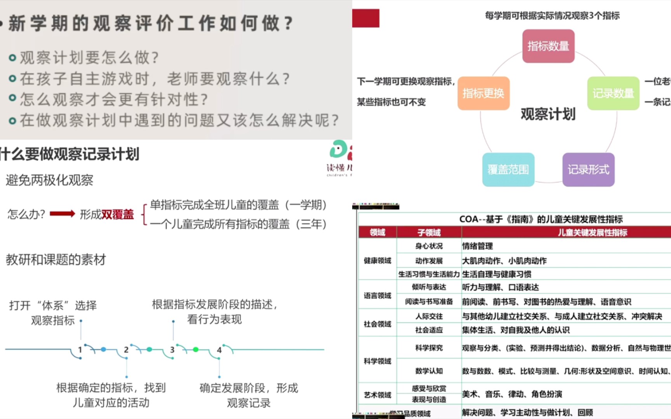Click the caption 根据指标发展阶段的描述,看行为表现
The width and height of the screenshot is (671, 419).
[215, 312]
